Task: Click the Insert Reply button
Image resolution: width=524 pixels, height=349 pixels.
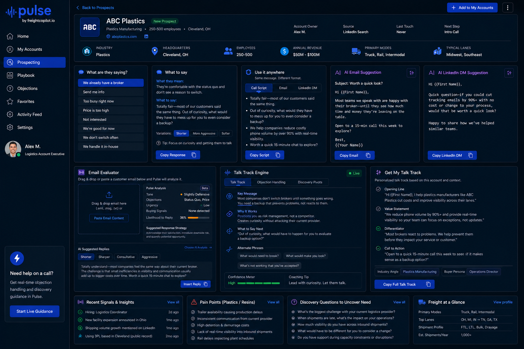Action: [195, 284]
